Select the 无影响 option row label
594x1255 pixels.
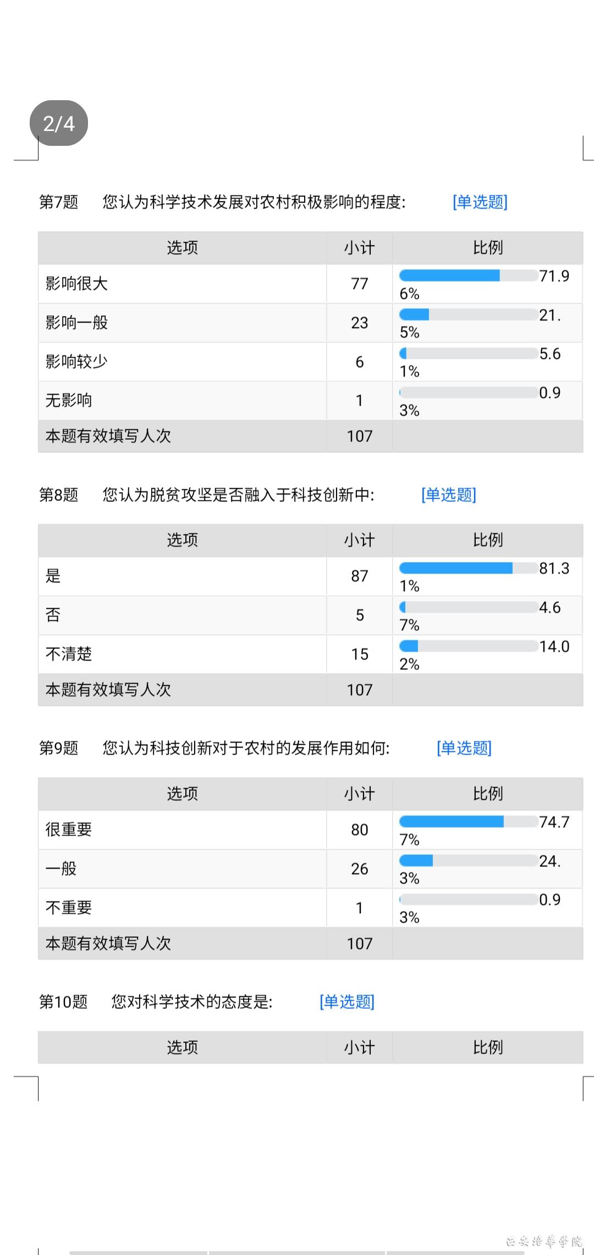(x=69, y=400)
